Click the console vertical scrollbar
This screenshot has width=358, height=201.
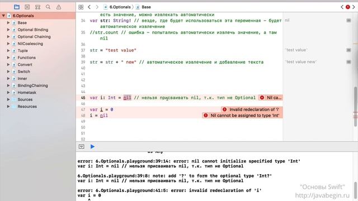(x=356, y=191)
